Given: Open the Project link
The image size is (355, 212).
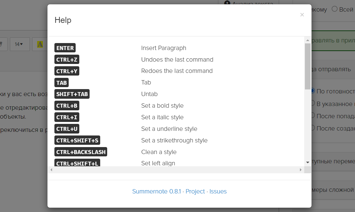Looking at the screenshot, I should click(x=195, y=191).
